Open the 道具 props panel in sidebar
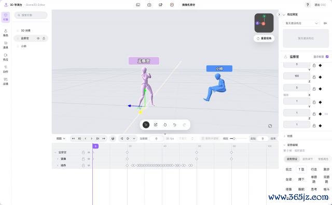 [6, 45]
